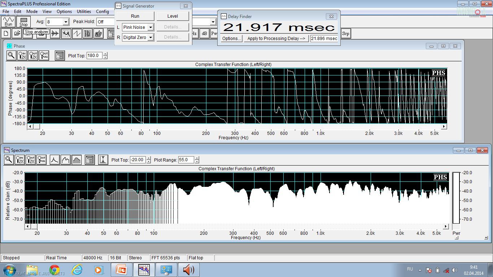Click Spectrum window zoom out full icon

tap(42, 159)
